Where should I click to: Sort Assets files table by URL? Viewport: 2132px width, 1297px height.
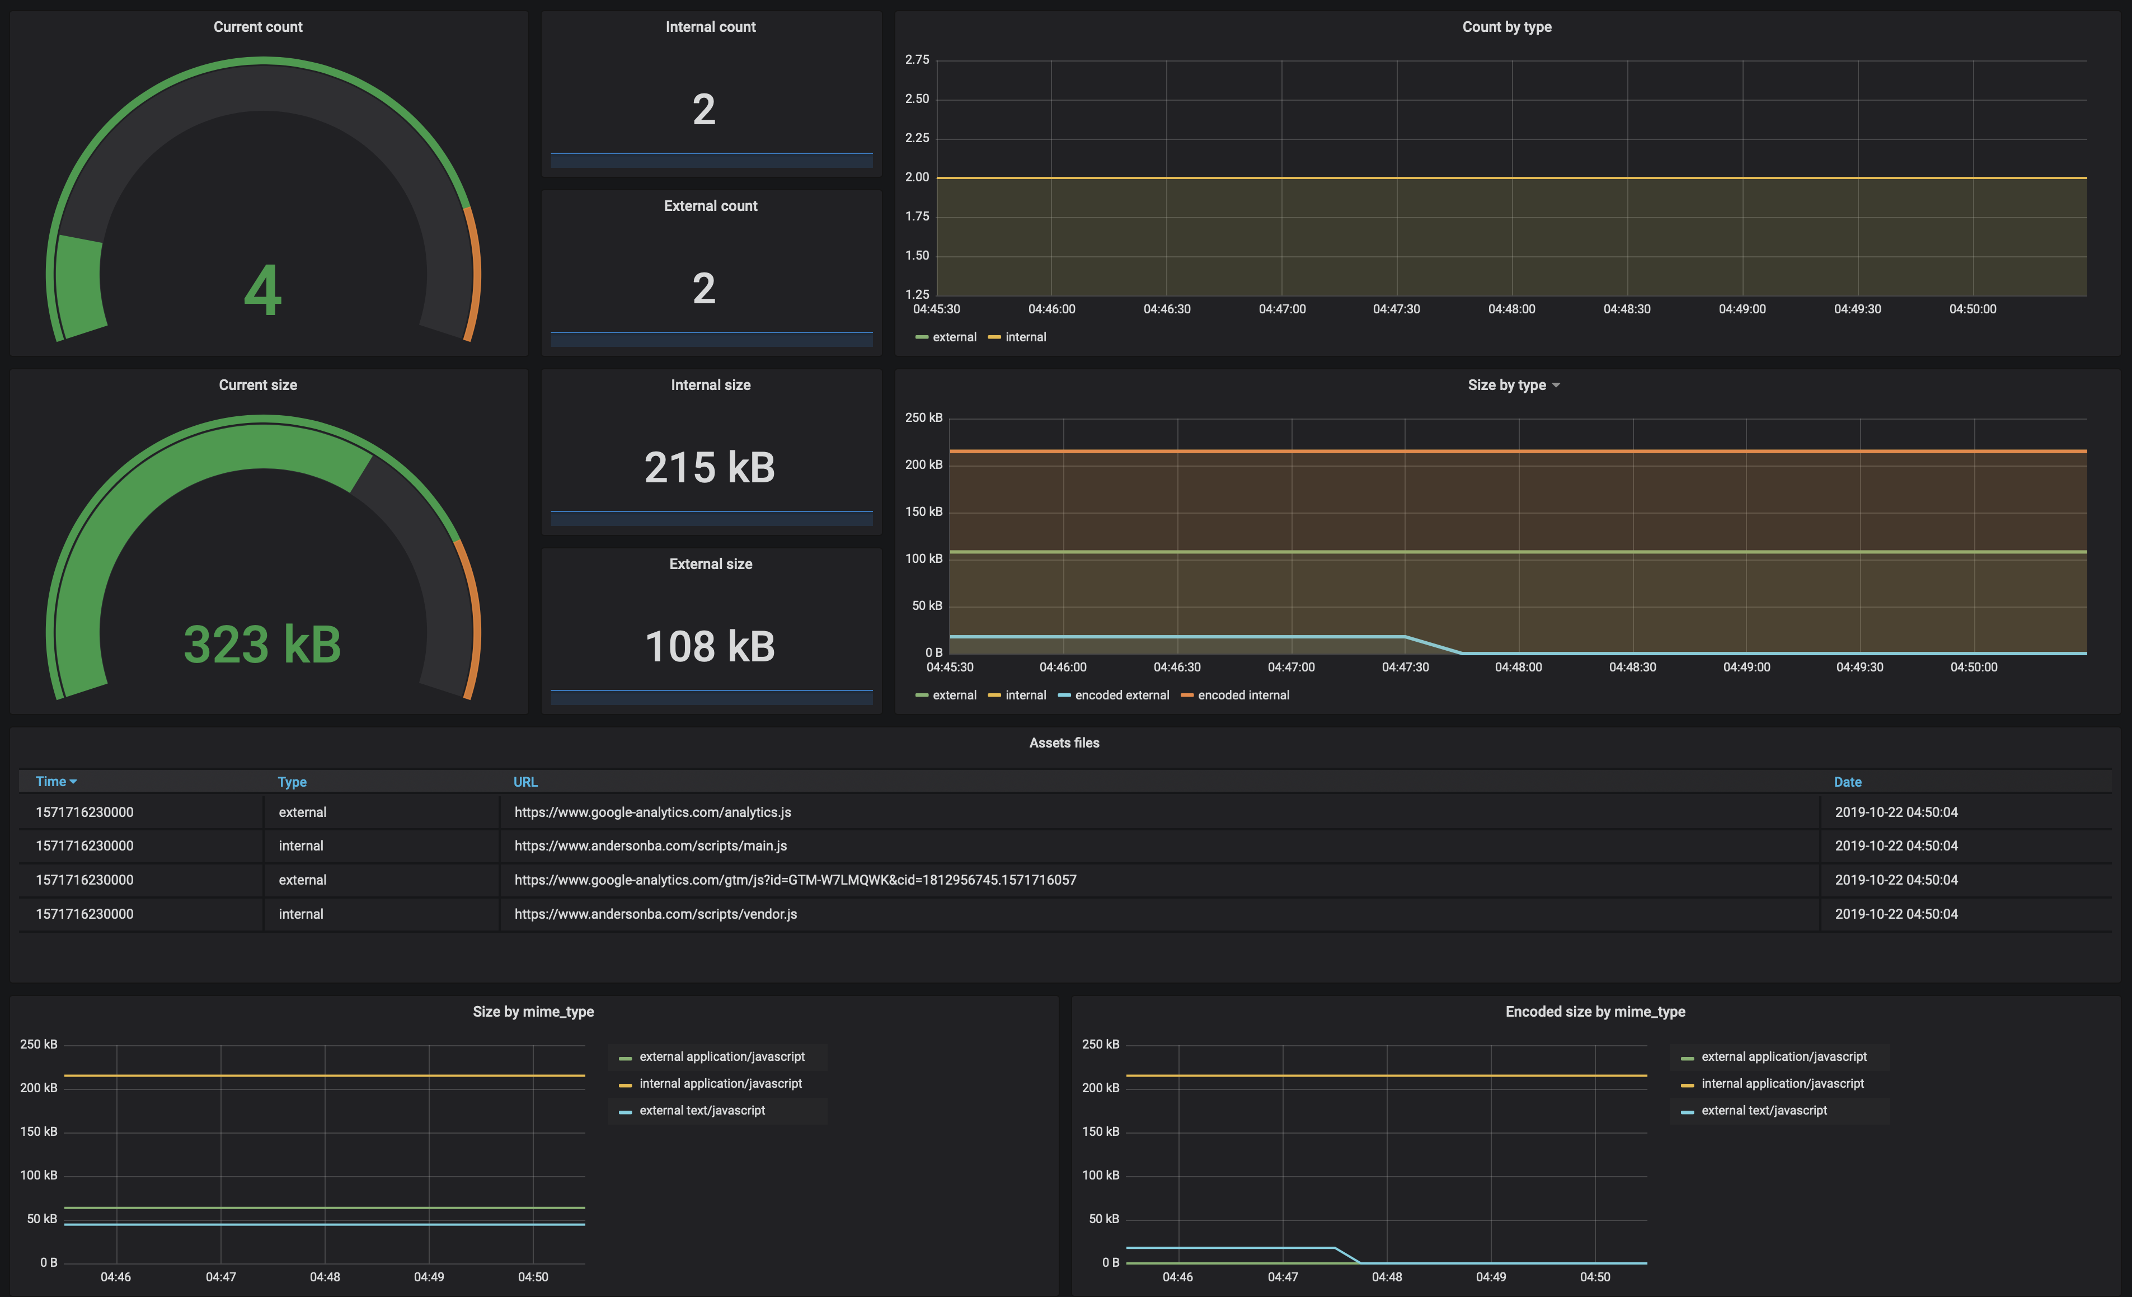tap(525, 781)
